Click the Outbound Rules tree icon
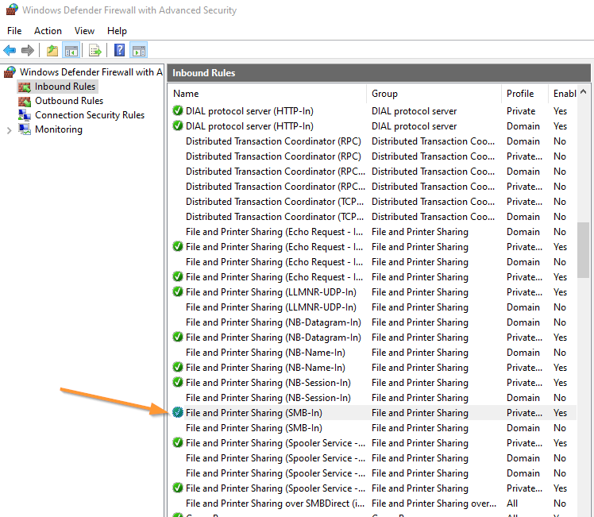594x517 pixels. point(25,101)
